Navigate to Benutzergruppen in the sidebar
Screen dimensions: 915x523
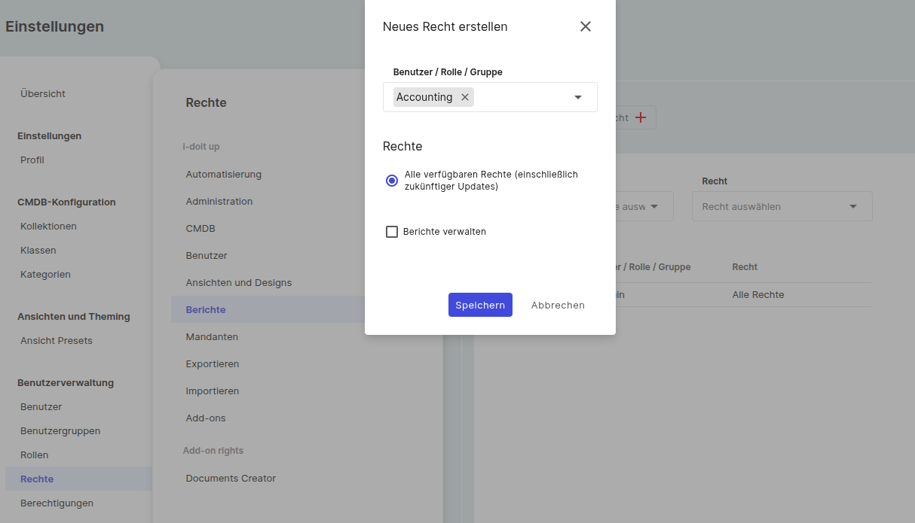pos(60,431)
